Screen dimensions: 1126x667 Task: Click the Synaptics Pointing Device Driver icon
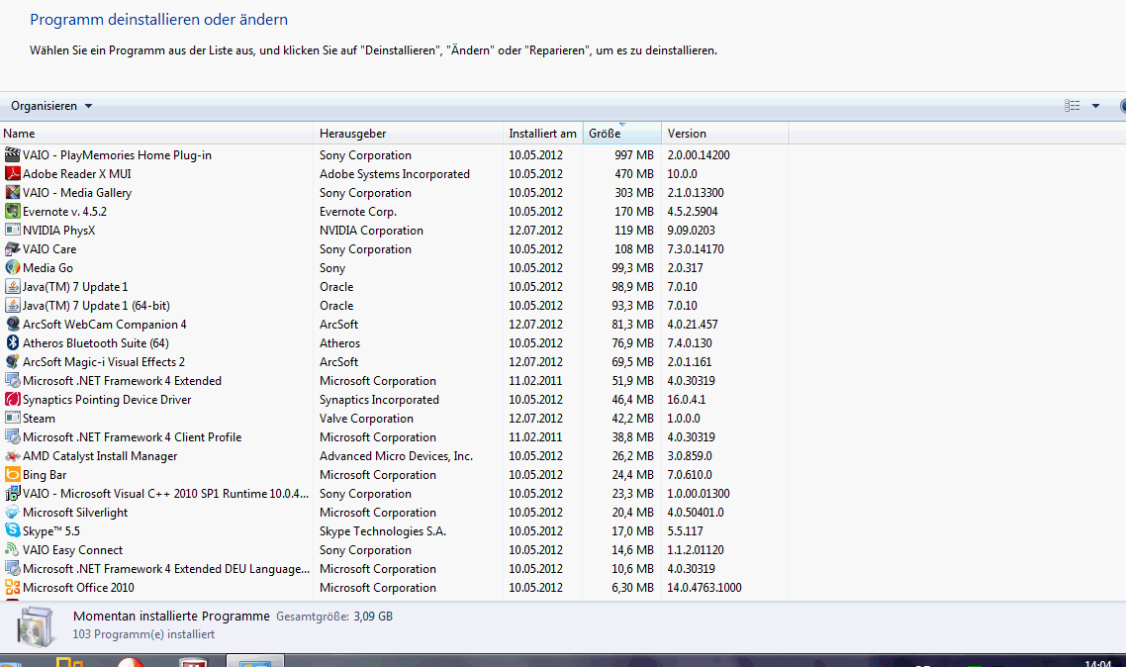[x=12, y=399]
